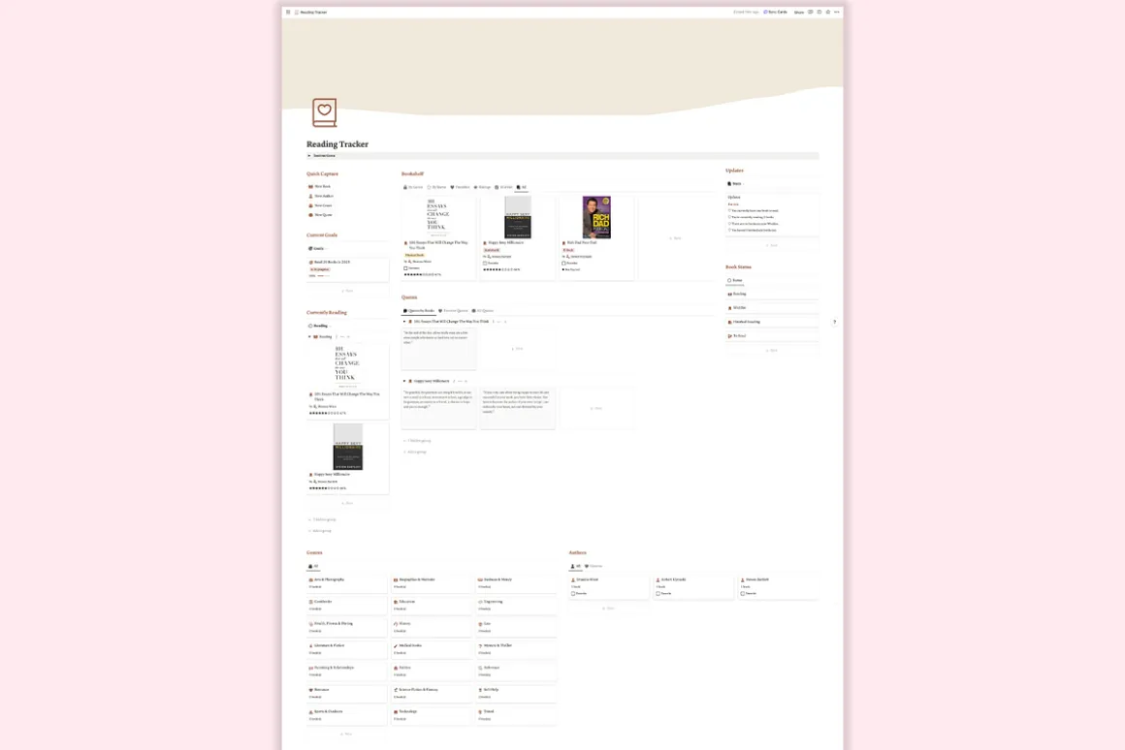Click New Book in Quick Capture
Viewport: 1125px width, 750px height.
(x=320, y=186)
